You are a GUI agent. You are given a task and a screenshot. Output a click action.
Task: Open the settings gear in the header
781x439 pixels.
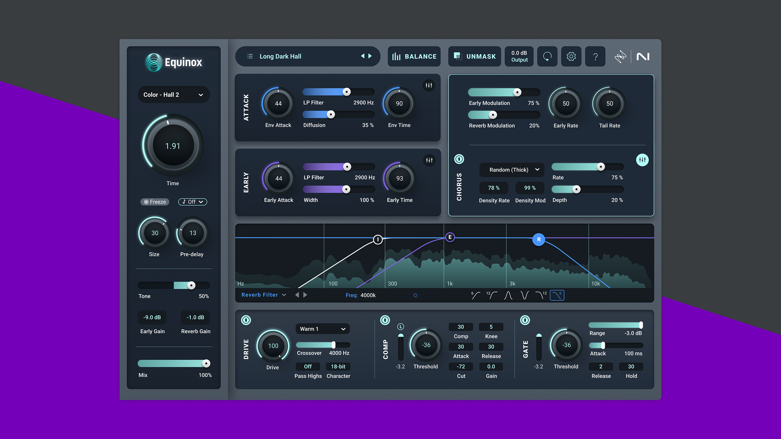coord(571,57)
